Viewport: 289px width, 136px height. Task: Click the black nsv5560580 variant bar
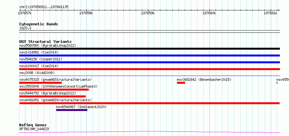point(149,49)
